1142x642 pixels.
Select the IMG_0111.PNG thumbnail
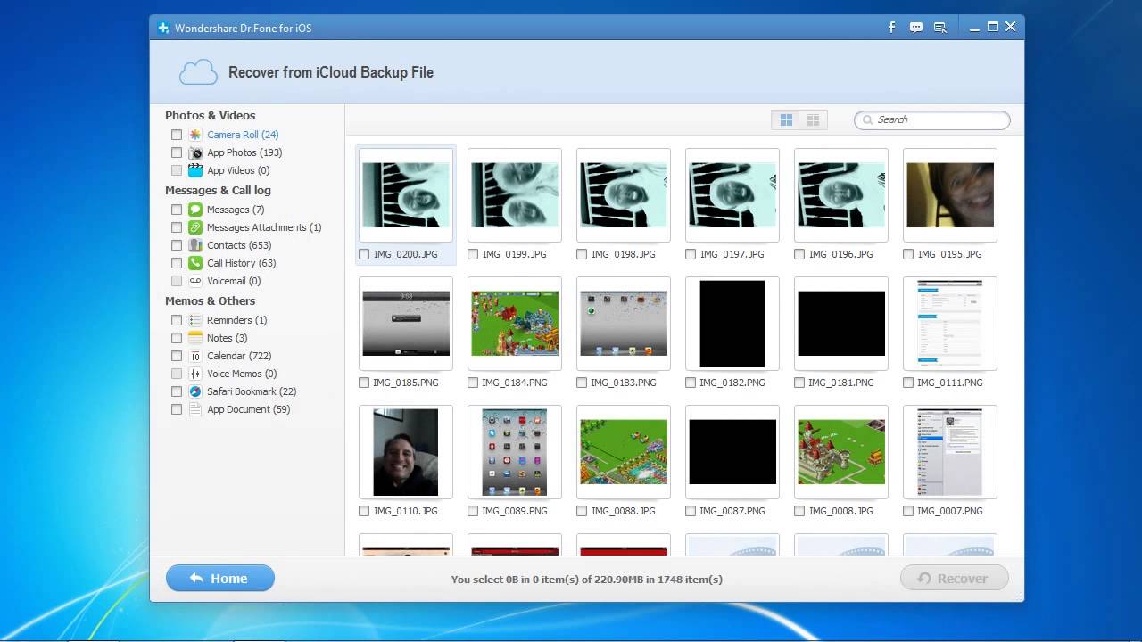950,324
